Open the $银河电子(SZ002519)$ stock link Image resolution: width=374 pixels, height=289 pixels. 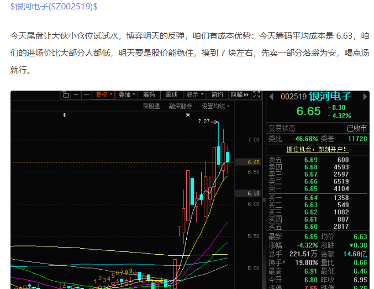point(54,7)
